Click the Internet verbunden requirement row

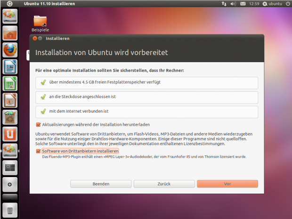147,112
